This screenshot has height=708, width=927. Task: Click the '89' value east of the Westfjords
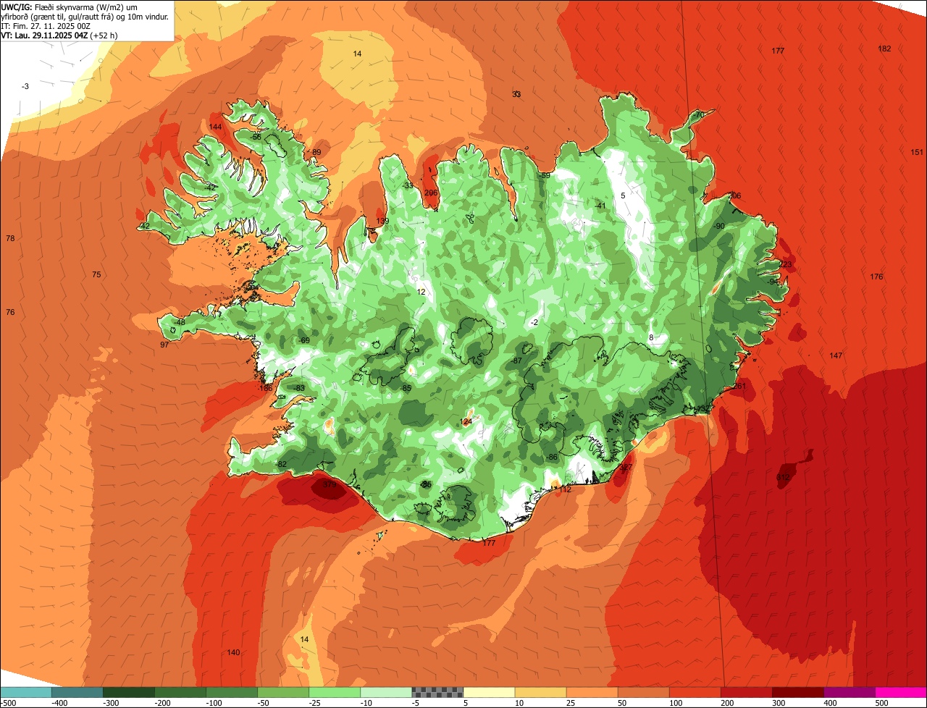pyautogui.click(x=316, y=152)
